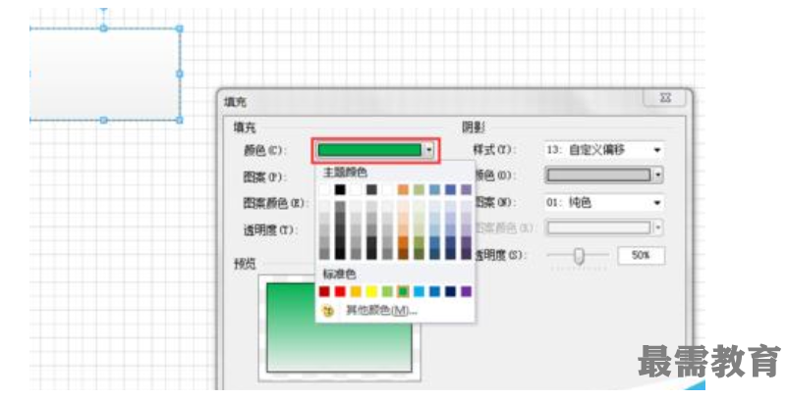
Task: Select royal blue in theme colors top row
Action: 450,189
